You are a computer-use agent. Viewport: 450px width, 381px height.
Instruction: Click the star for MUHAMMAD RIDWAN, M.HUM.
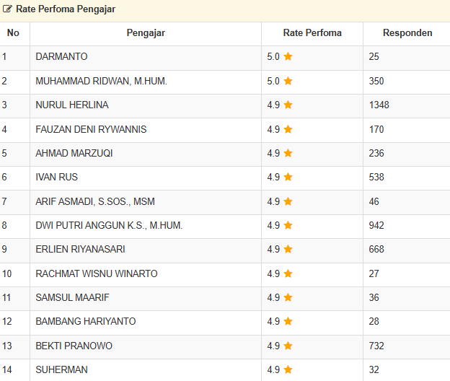[x=288, y=82]
